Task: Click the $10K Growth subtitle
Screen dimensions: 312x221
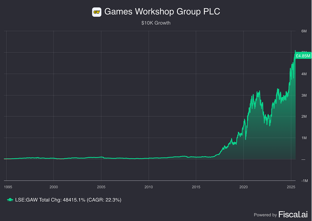Action: [x=156, y=23]
